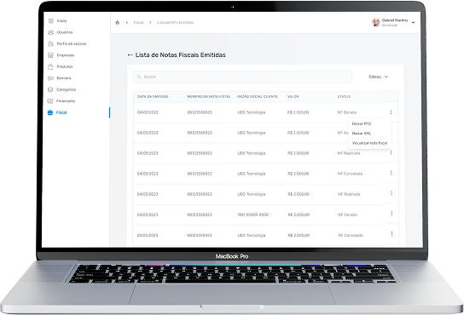Click into the Buscar search field
This screenshot has width=464, height=315.
pos(242,77)
